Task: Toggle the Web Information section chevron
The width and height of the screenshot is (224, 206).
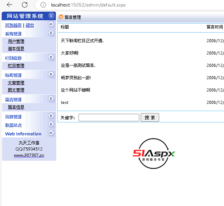Action: tap(51, 133)
